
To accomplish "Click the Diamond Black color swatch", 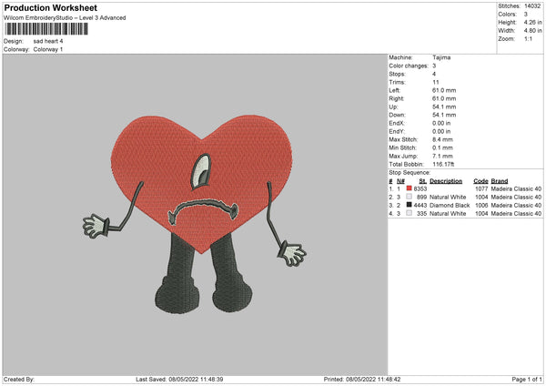I will [409, 205].
